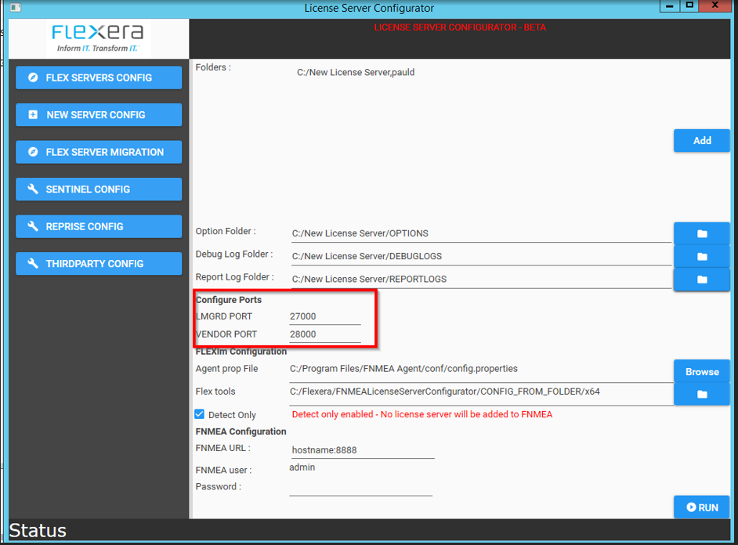The image size is (738, 545).
Task: Browse for the Debug Log Folder via its folder icon
Action: [702, 257]
